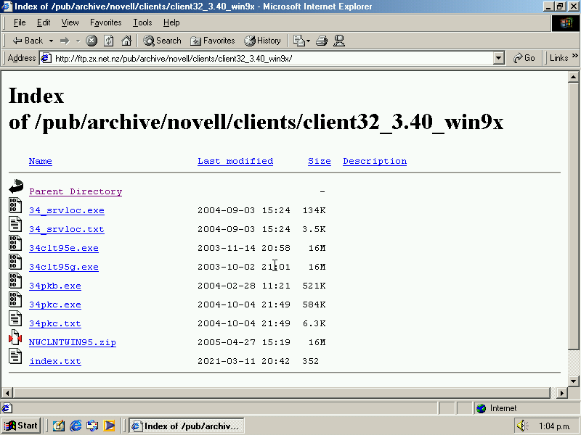Open the File menu

point(20,22)
